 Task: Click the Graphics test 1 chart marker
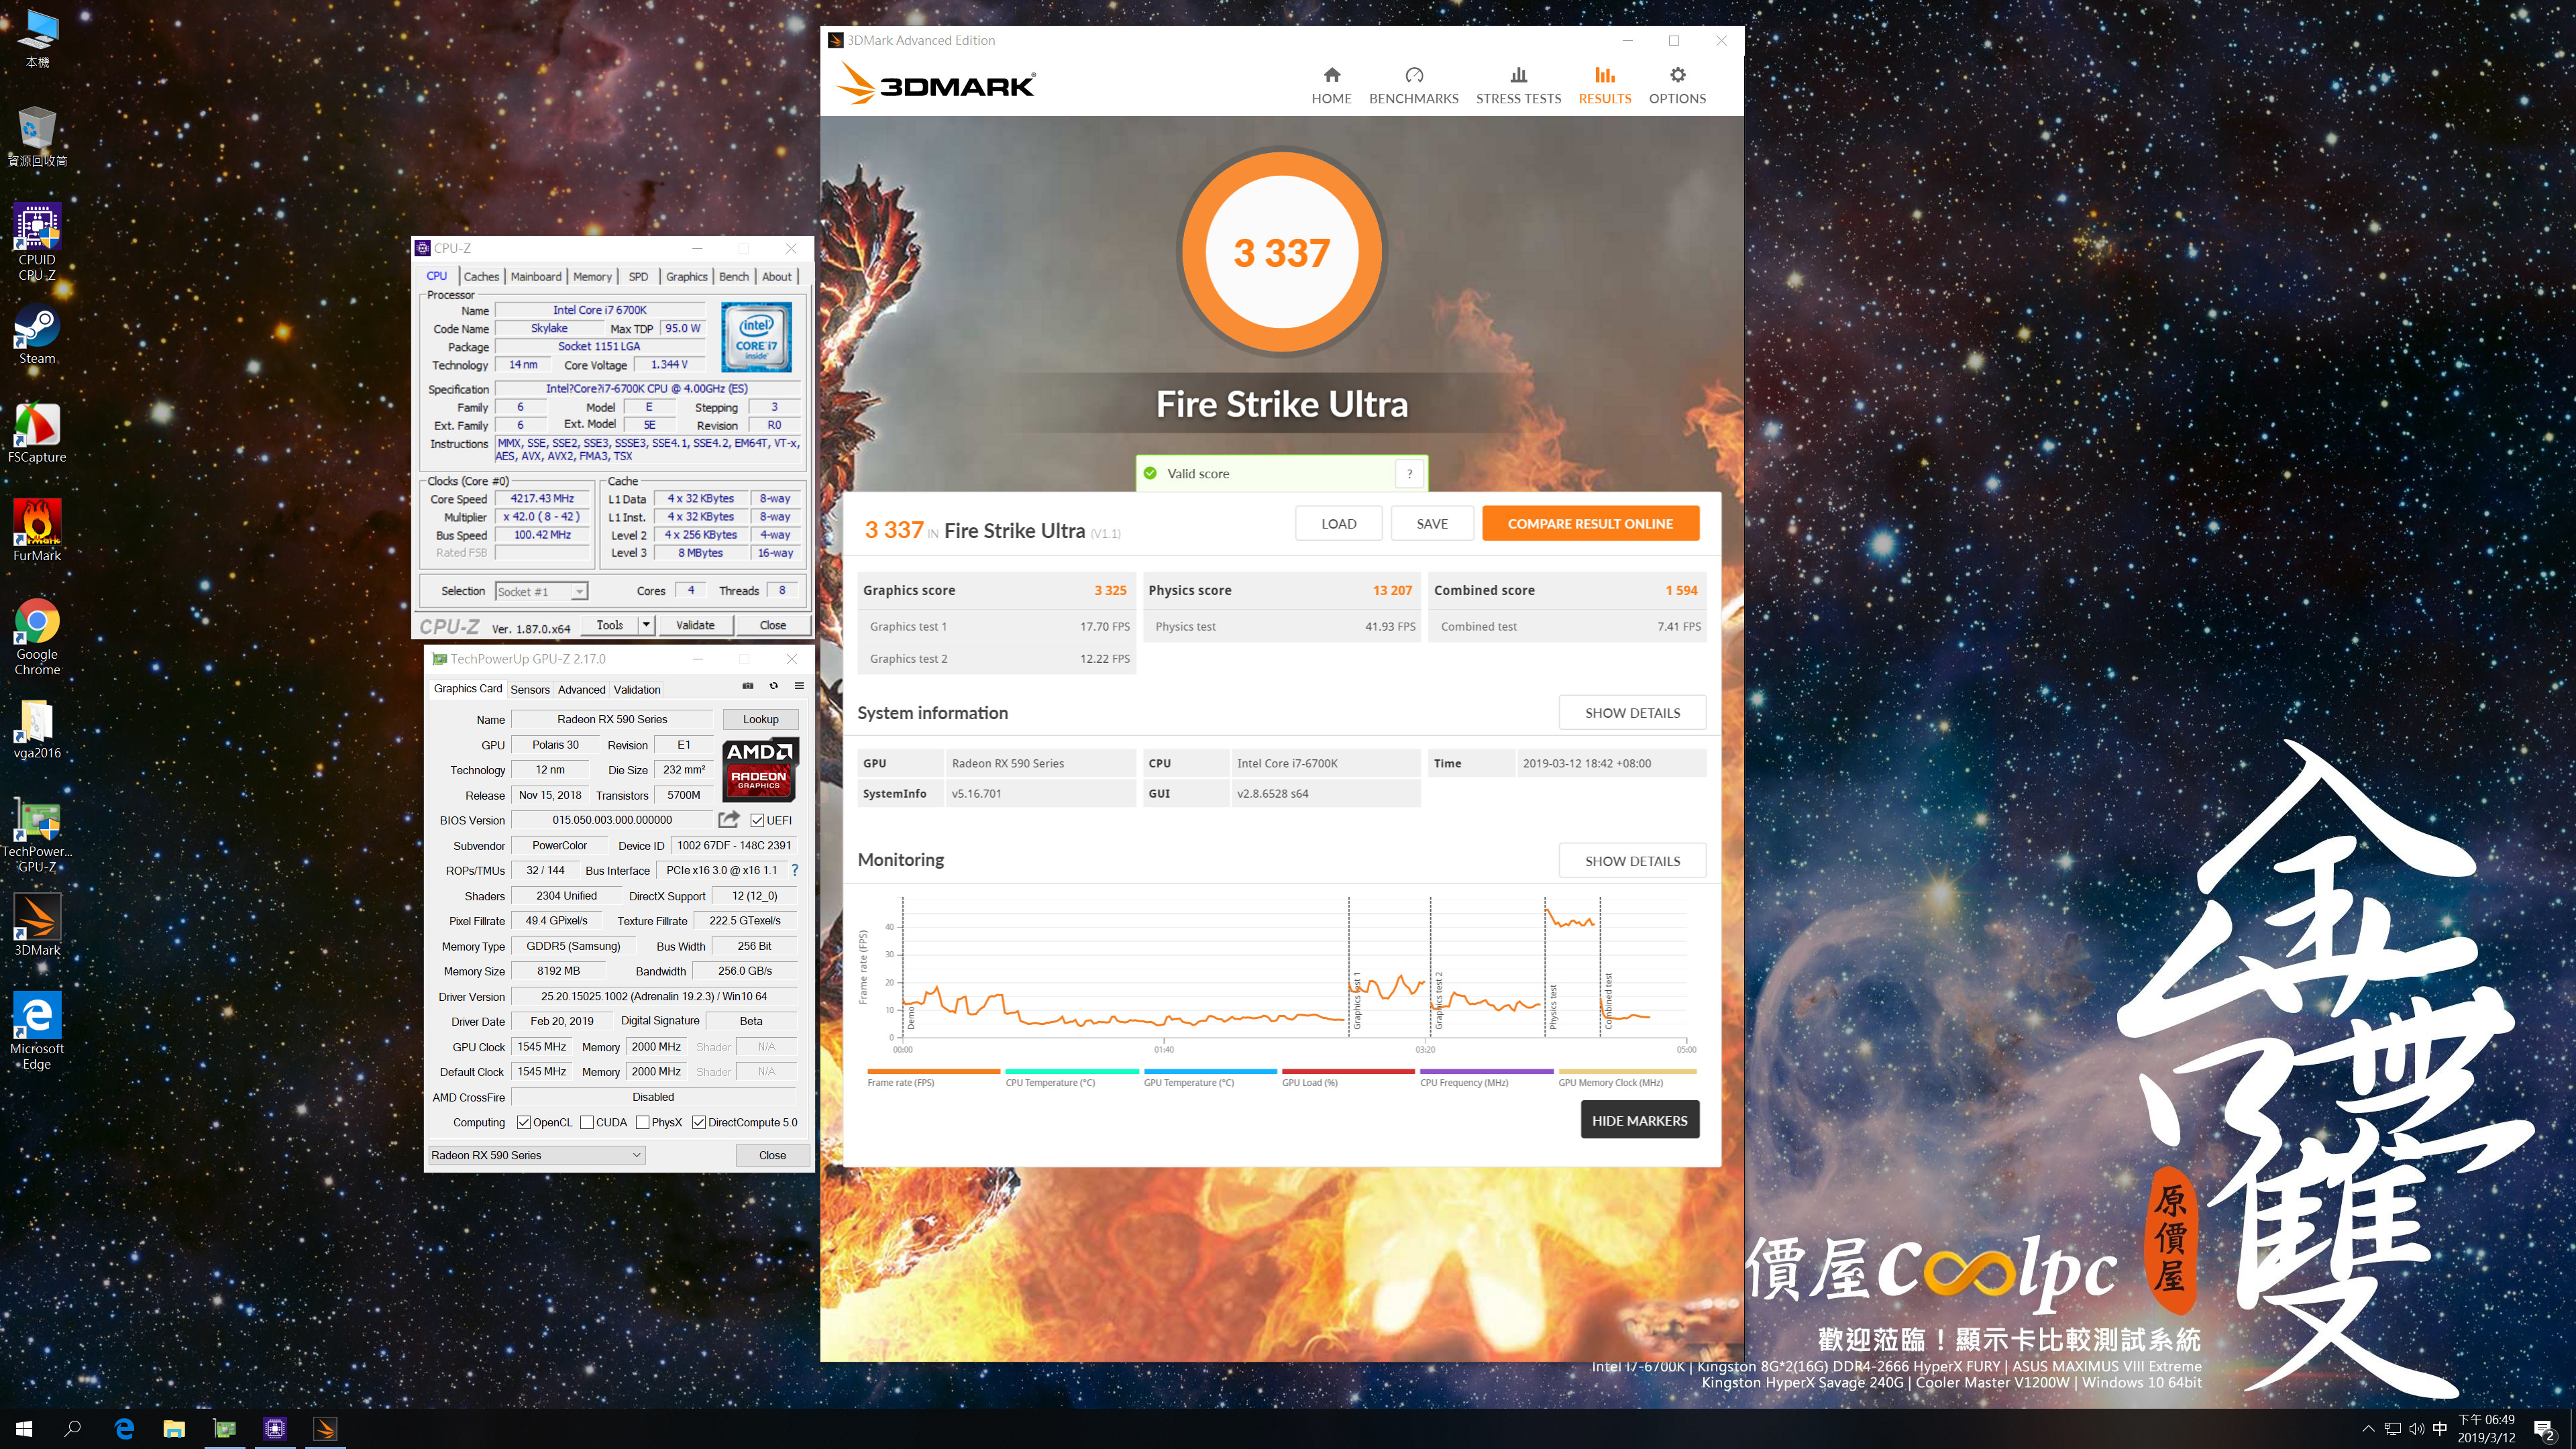click(x=1357, y=1000)
